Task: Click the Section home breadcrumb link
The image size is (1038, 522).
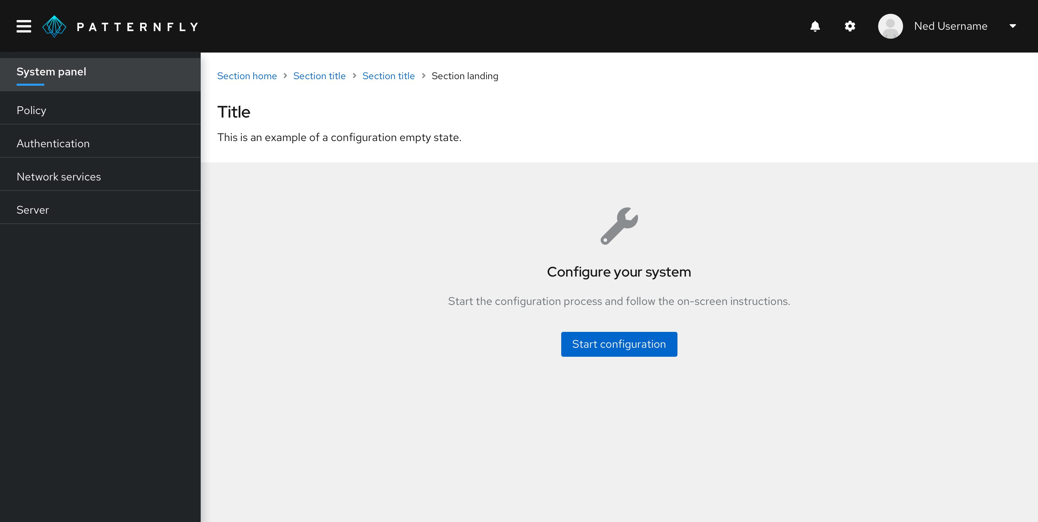Action: [247, 76]
